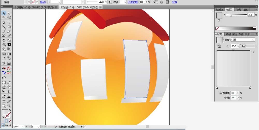Select the Type tool
This screenshot has width=259, height=130.
click(9, 22)
